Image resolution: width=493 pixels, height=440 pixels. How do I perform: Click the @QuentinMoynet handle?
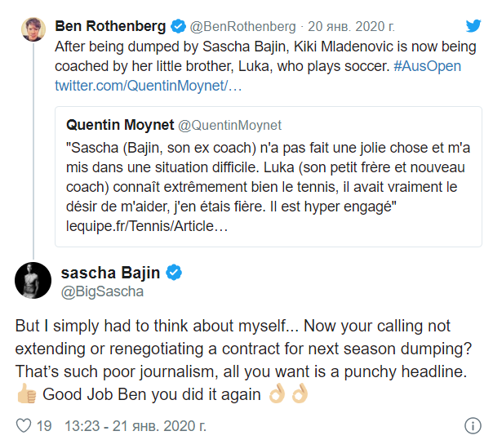pyautogui.click(x=229, y=125)
